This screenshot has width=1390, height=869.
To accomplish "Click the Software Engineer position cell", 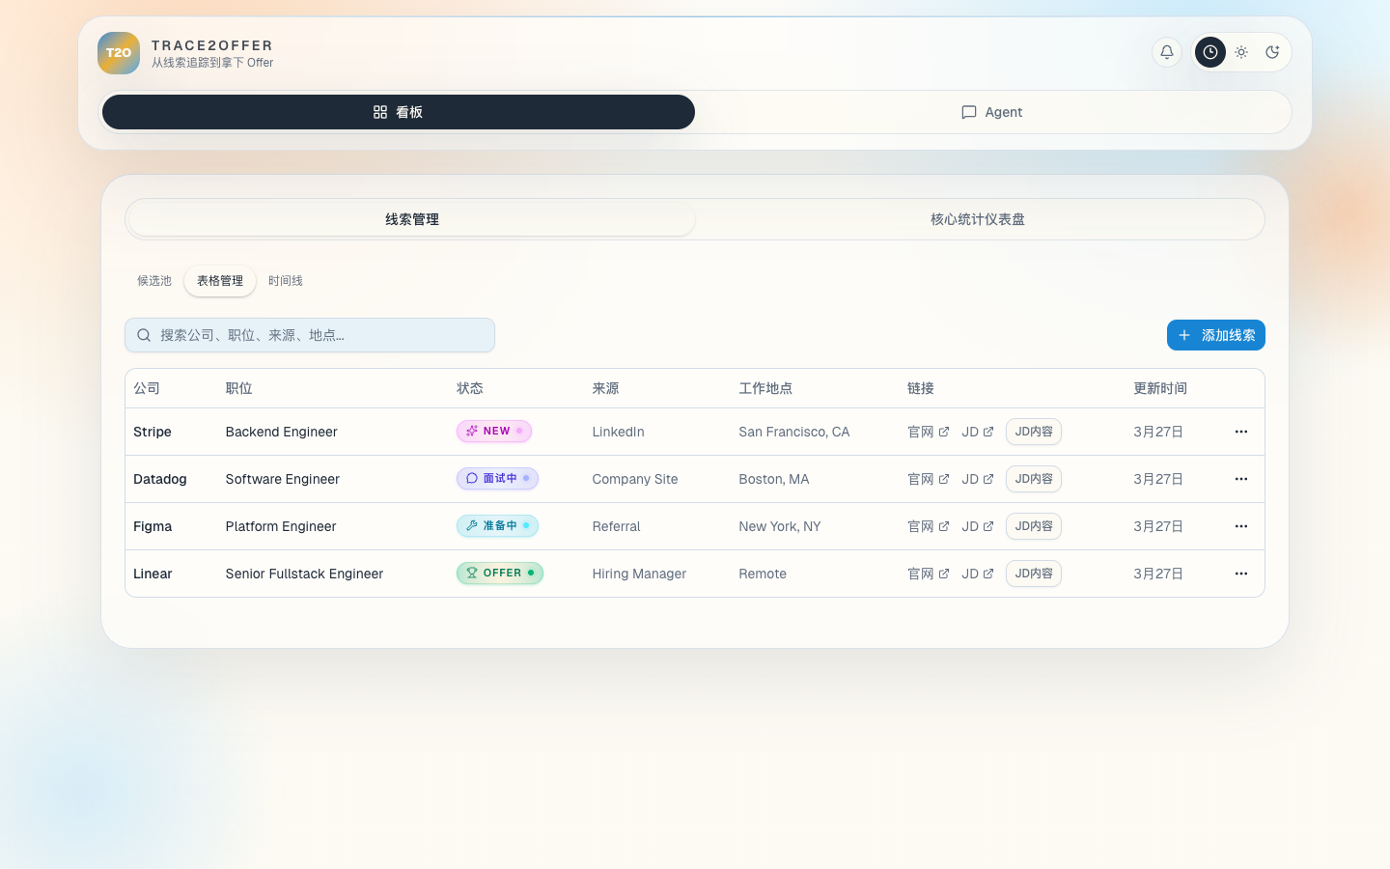I will tap(283, 479).
